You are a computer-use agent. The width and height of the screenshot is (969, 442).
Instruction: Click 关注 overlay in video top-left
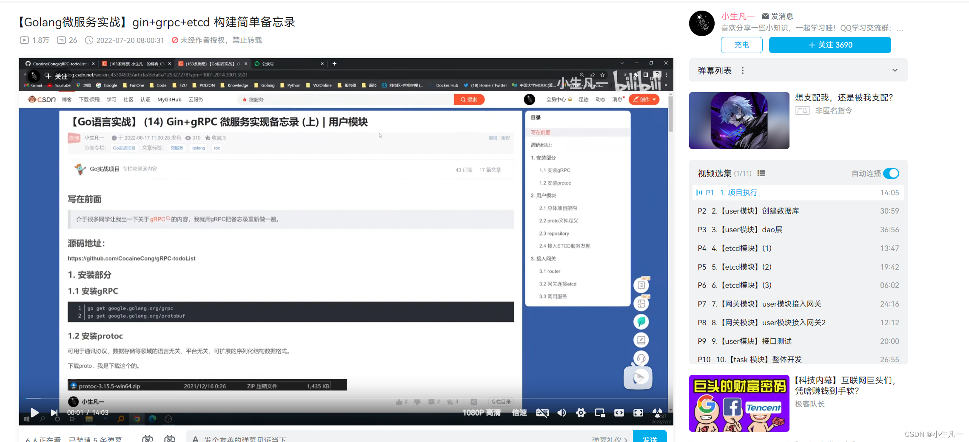57,76
